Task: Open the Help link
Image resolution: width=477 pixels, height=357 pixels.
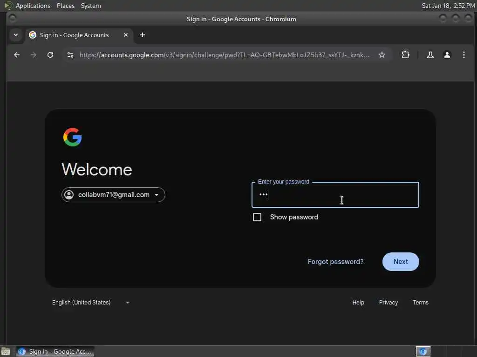Action: click(358, 302)
